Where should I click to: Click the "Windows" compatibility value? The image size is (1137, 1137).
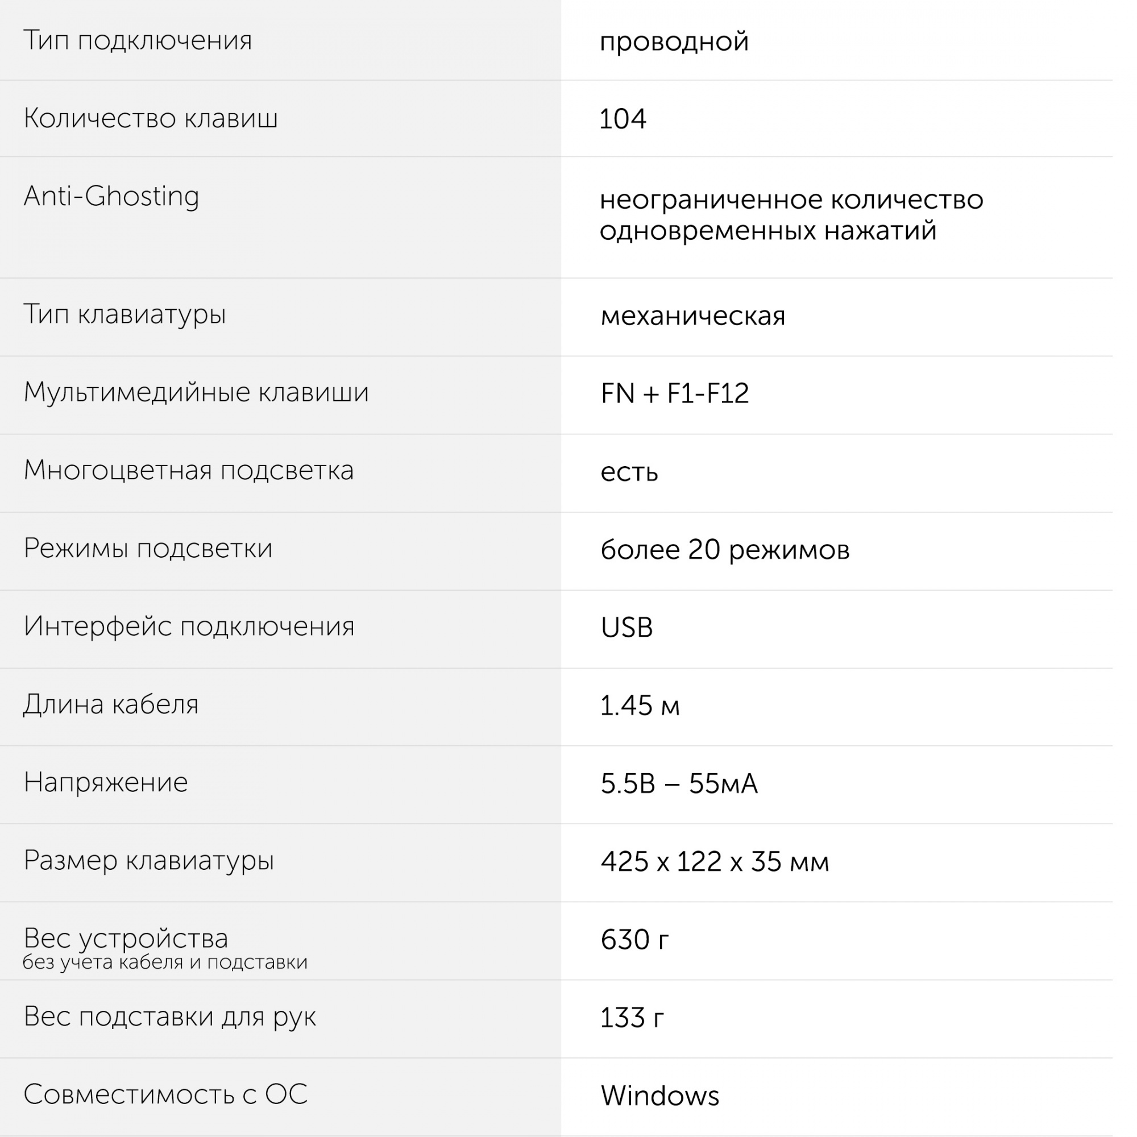click(x=659, y=1096)
